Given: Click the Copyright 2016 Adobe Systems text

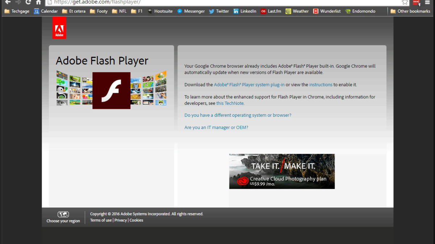Looking at the screenshot, I should coord(146,214).
